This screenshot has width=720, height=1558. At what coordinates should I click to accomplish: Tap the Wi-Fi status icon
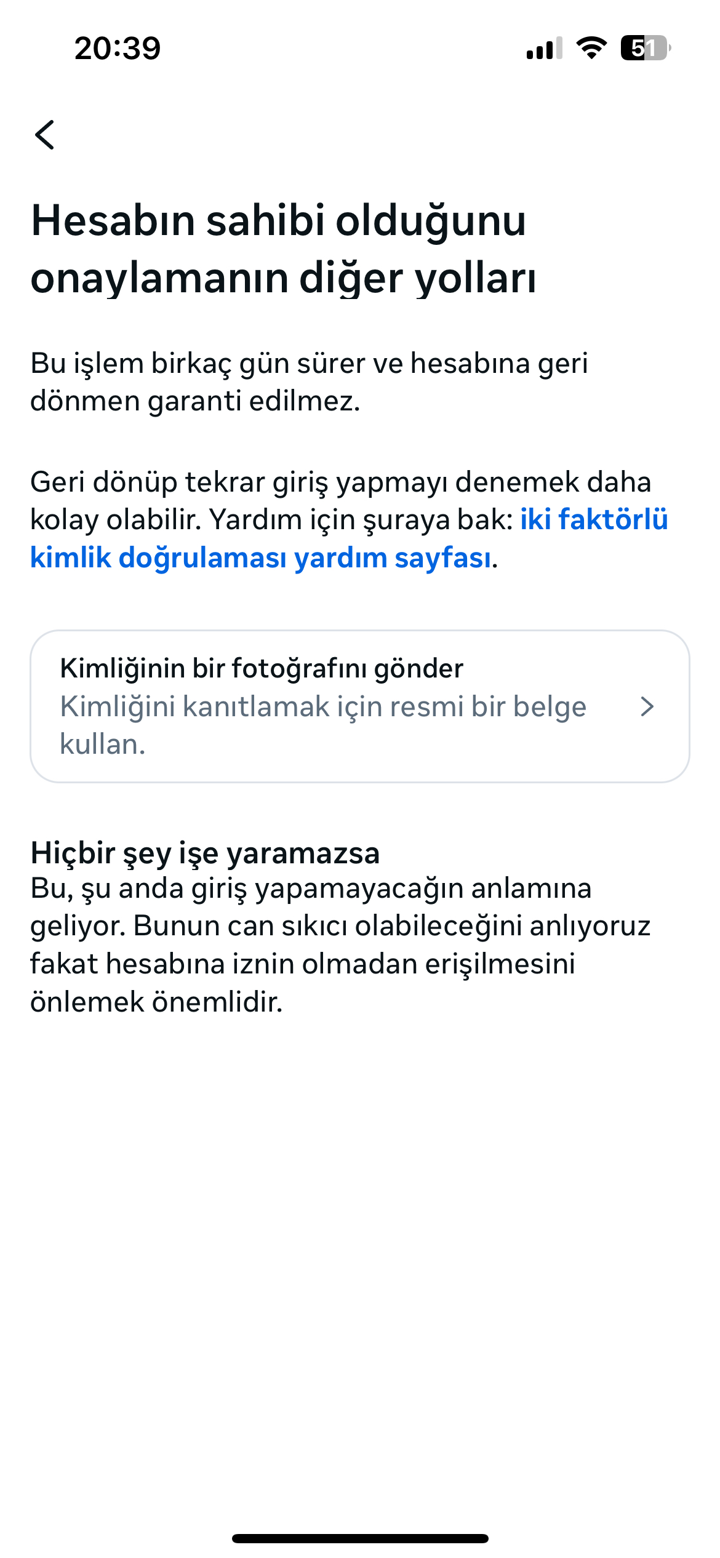[x=591, y=48]
